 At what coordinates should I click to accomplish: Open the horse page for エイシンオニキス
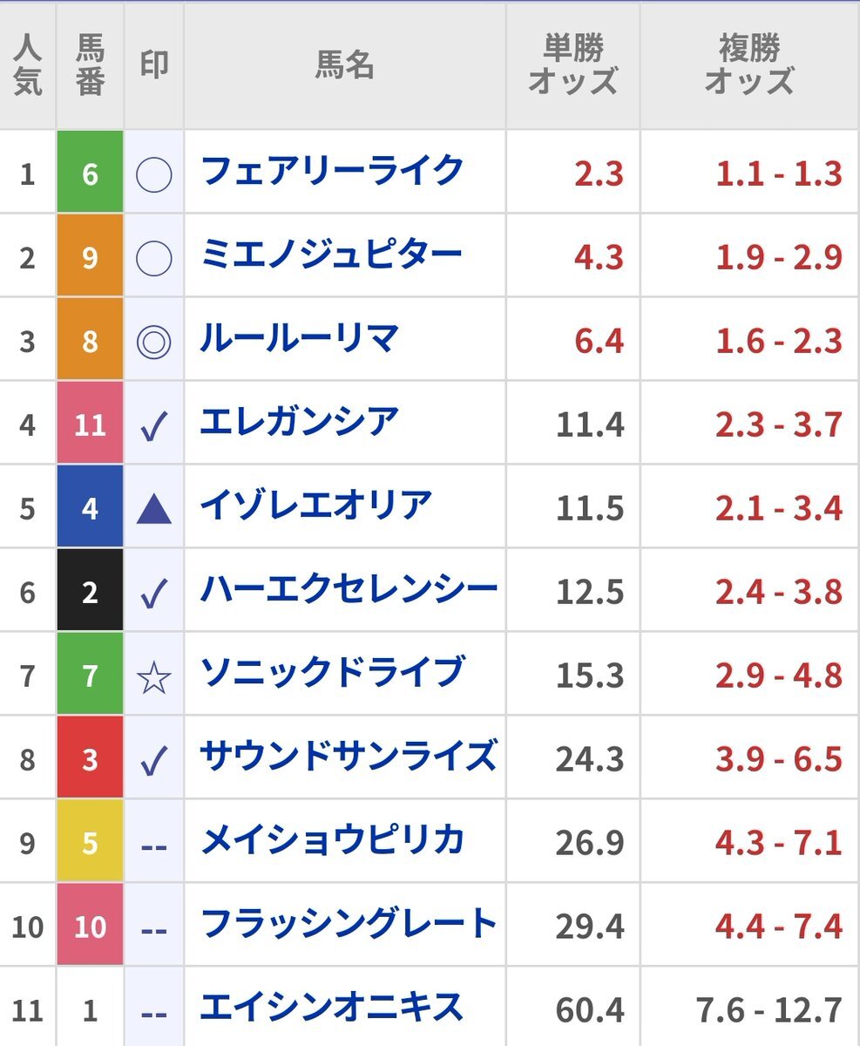click(x=332, y=1008)
